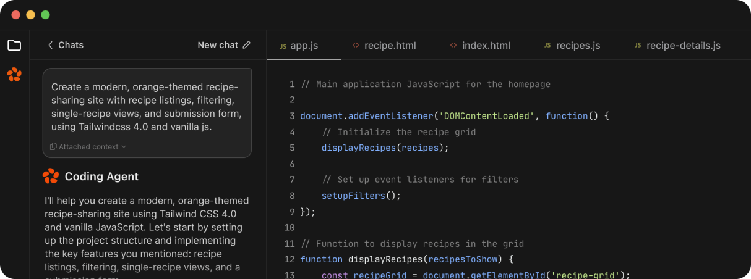751x279 pixels.
Task: Go back using the Chats chevron
Action: (x=50, y=45)
